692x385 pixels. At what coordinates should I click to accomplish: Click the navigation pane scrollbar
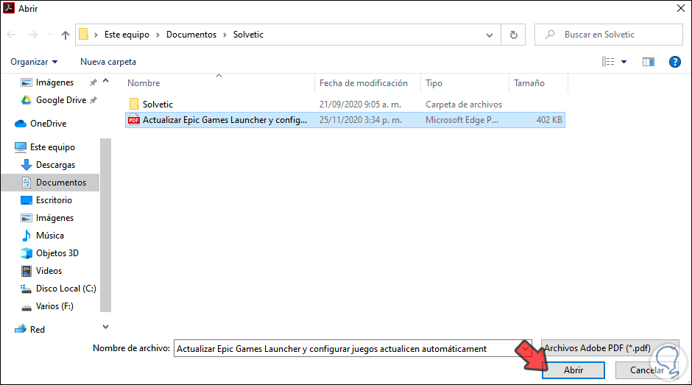coord(105,225)
